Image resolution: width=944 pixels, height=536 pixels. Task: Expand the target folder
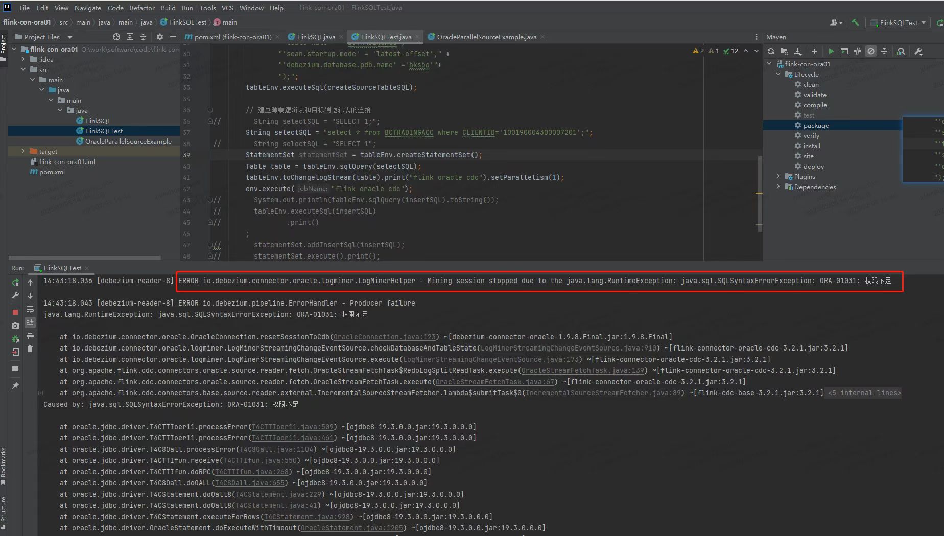(x=23, y=151)
